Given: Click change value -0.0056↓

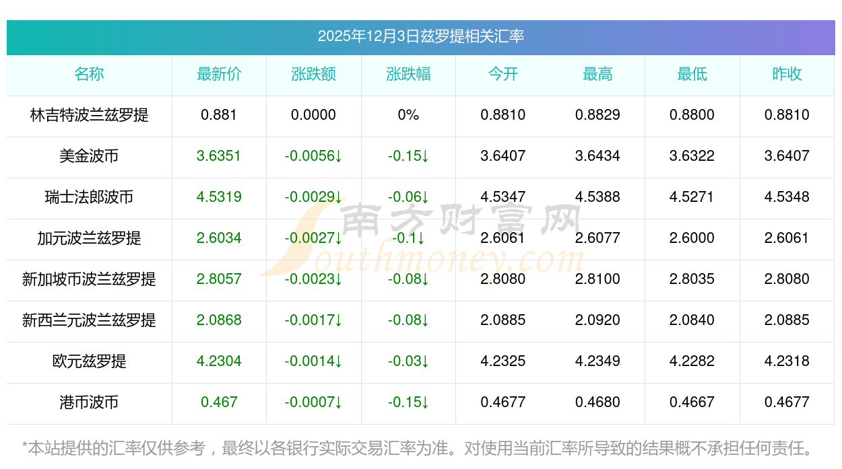Looking at the screenshot, I should 313,156.
